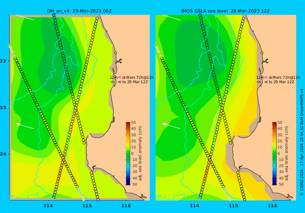Click 'to 29 Mar 12Z' legend text in left map
Screen dimensions: 305x213
135,82
